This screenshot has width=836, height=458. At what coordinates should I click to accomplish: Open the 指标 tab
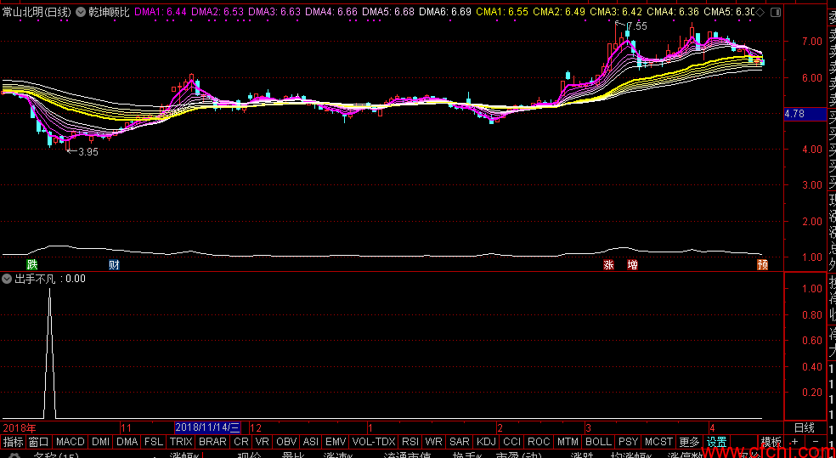click(x=14, y=442)
